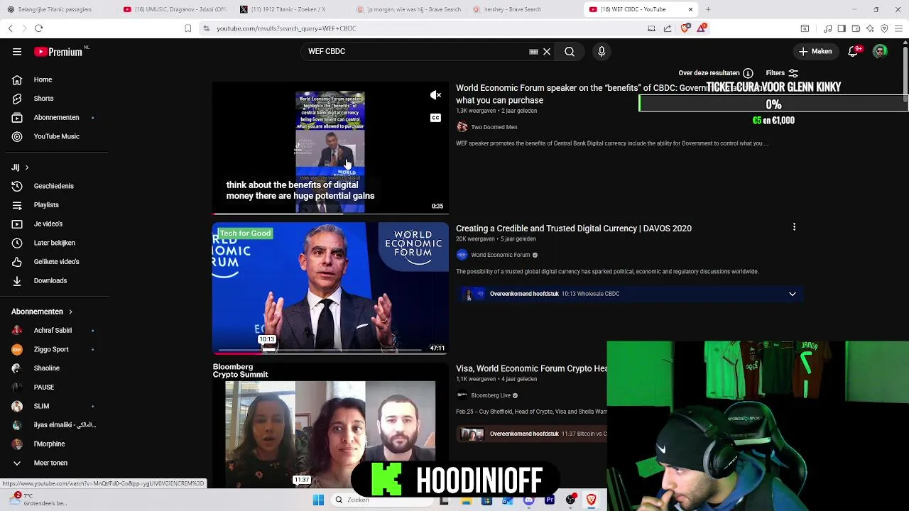The height and width of the screenshot is (511, 909).
Task: Click the Maken create button
Action: click(x=815, y=51)
